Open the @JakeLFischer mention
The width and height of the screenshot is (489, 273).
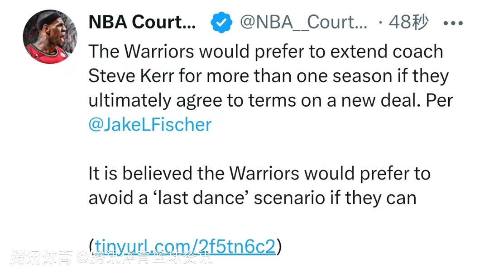[x=150, y=125]
